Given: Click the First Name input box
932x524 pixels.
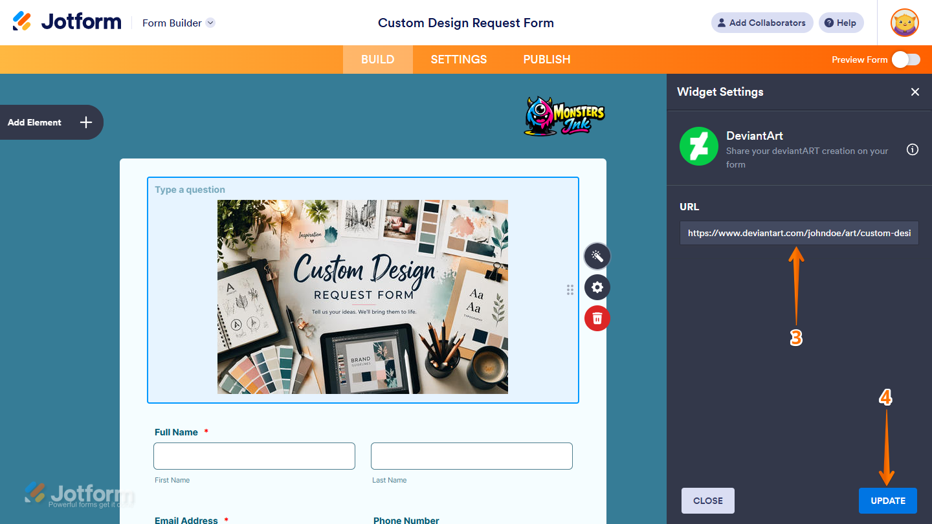Looking at the screenshot, I should (254, 455).
